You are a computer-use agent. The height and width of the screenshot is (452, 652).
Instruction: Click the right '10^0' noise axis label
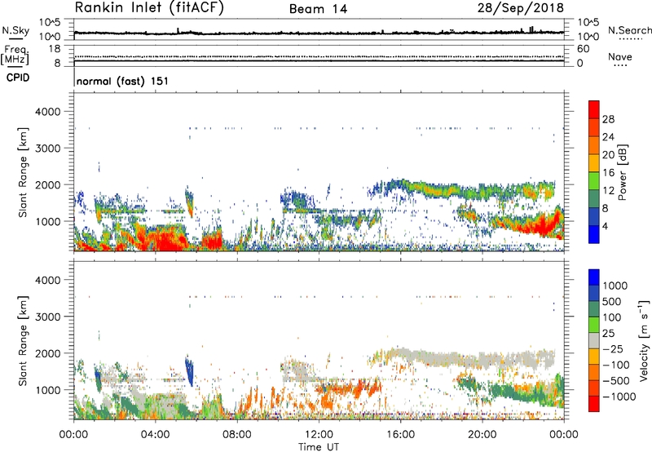tap(588, 37)
